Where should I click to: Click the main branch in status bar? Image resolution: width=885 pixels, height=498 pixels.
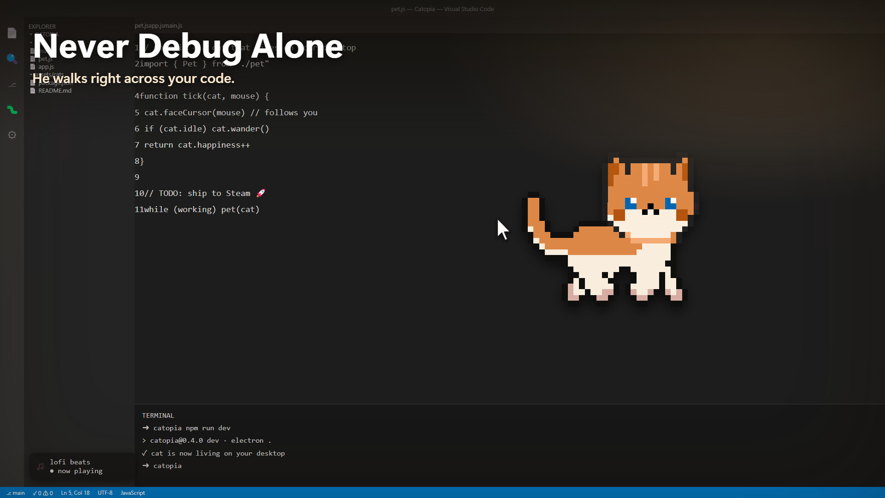[16, 493]
